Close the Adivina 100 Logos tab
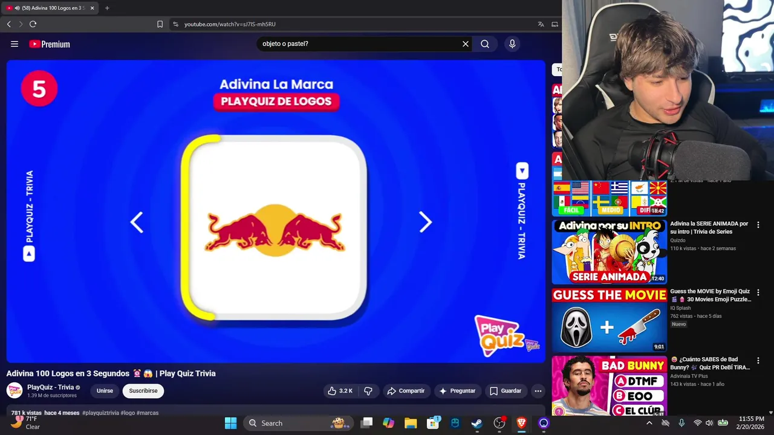Viewport: 774px width, 435px height. pos(92,8)
